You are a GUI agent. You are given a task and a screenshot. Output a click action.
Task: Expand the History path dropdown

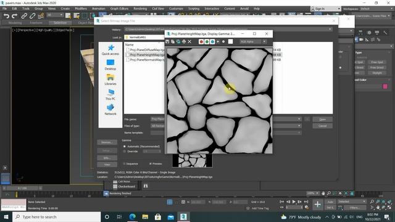330,30
